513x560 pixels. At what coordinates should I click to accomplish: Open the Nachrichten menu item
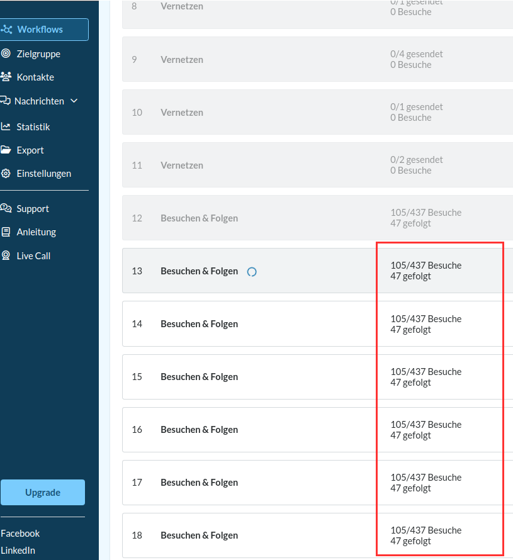point(39,101)
